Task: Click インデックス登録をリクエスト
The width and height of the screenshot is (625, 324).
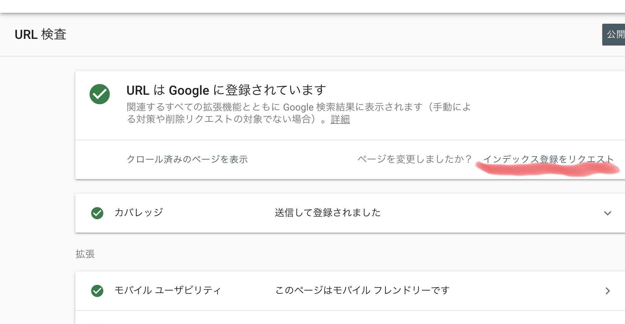Action: [x=548, y=159]
